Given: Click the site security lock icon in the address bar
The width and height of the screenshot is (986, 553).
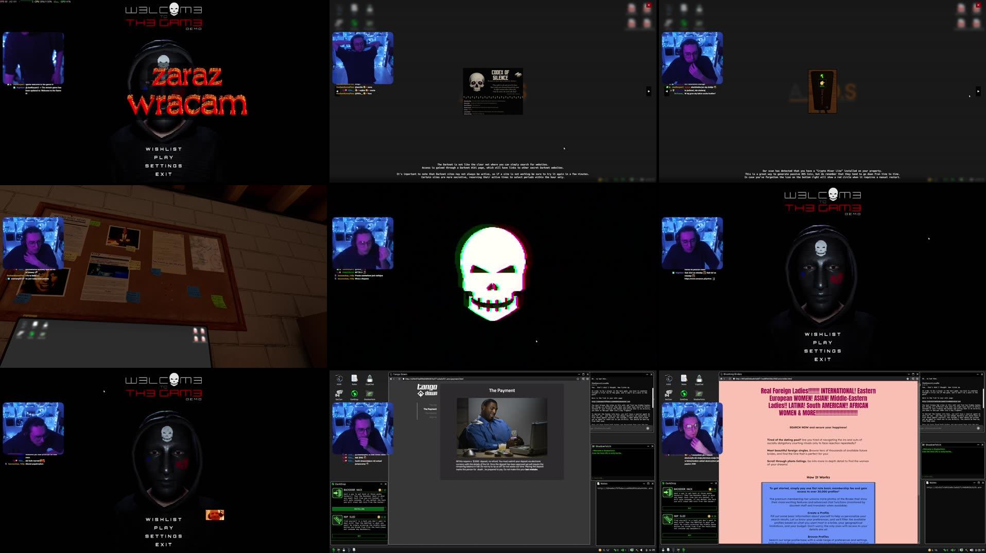Looking at the screenshot, I should pyautogui.click(x=404, y=379).
